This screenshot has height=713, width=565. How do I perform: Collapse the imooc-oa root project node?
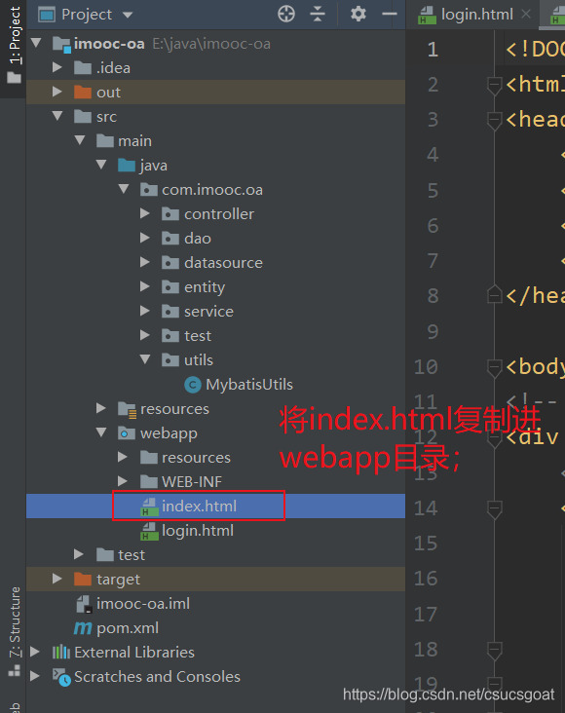[36, 43]
